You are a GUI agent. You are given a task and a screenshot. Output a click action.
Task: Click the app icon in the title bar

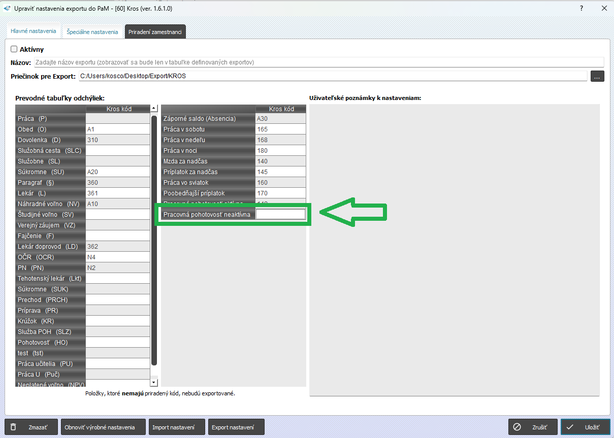(7, 8)
